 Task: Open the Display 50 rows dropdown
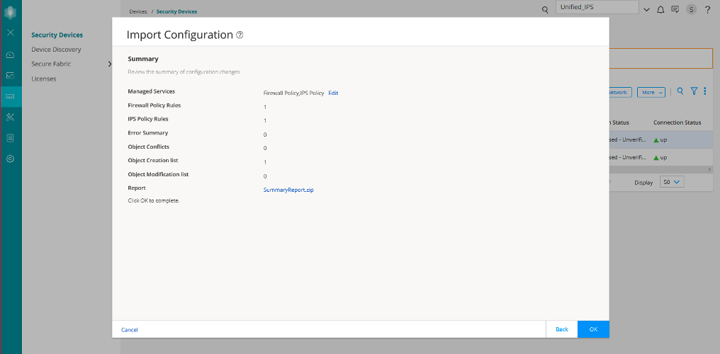point(671,182)
